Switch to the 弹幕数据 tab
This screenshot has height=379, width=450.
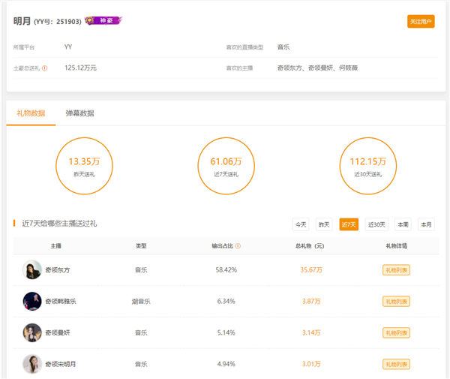(79, 113)
